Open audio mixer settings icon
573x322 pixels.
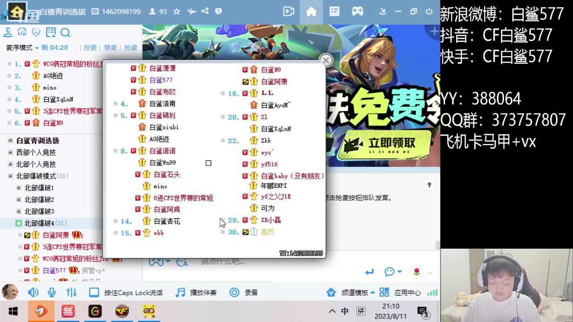click(x=71, y=292)
